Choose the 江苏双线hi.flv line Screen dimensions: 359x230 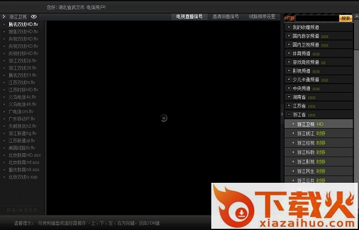[22, 82]
